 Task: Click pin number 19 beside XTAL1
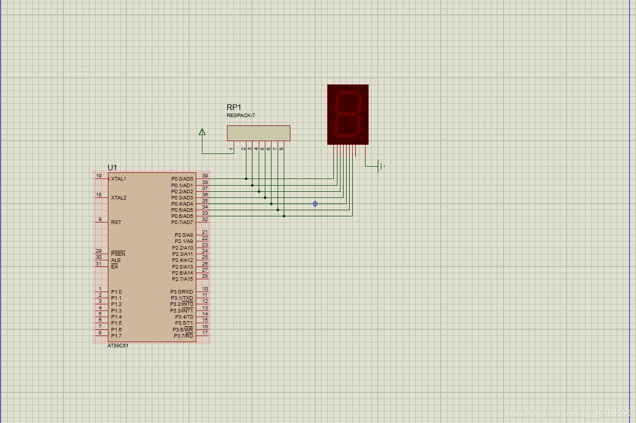pyautogui.click(x=99, y=175)
